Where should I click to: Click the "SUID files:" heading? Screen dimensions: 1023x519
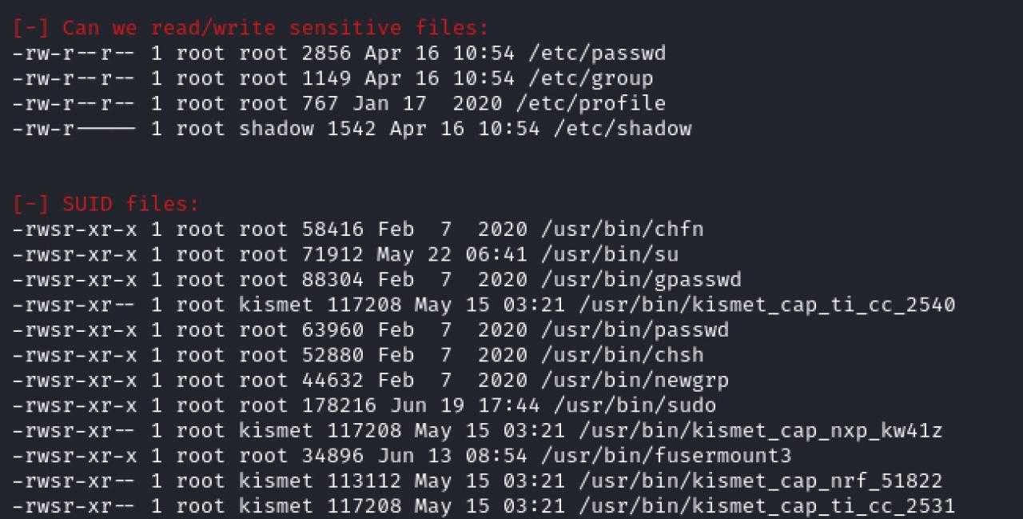(130, 205)
